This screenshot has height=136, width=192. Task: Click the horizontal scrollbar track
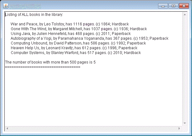93,128
